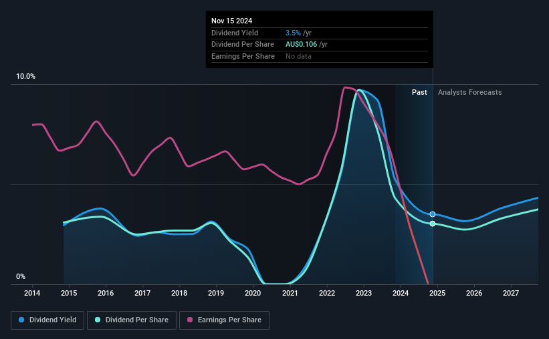This screenshot has height=339, width=549.
Task: Click the 3.5% dividend yield value
Action: 293,33
